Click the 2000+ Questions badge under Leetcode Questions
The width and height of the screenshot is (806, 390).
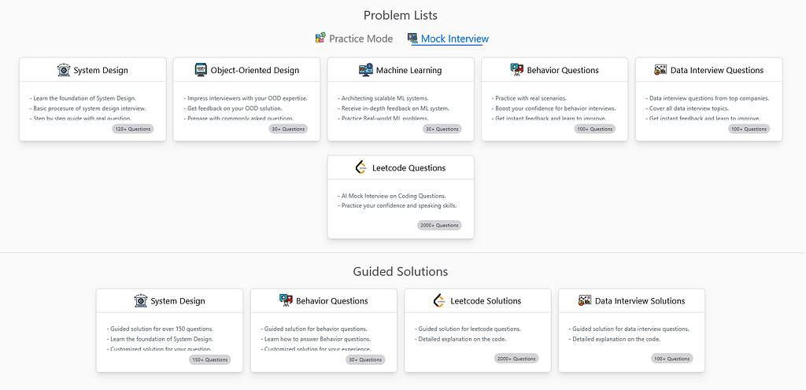point(439,226)
